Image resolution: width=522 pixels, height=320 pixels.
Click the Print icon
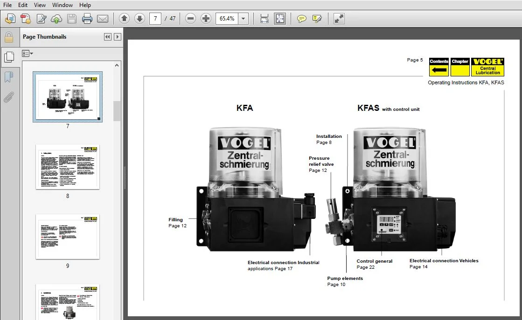[x=87, y=19]
